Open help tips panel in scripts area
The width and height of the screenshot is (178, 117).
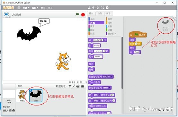click(175, 18)
